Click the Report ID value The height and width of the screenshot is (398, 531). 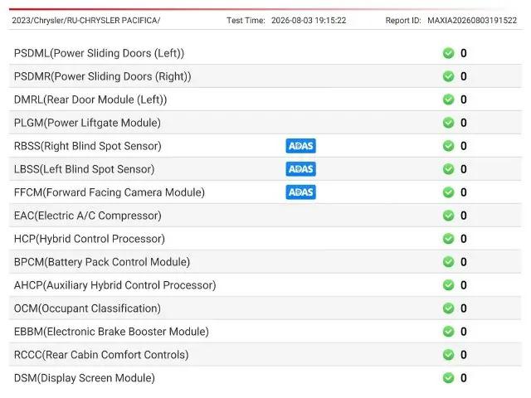pos(472,20)
